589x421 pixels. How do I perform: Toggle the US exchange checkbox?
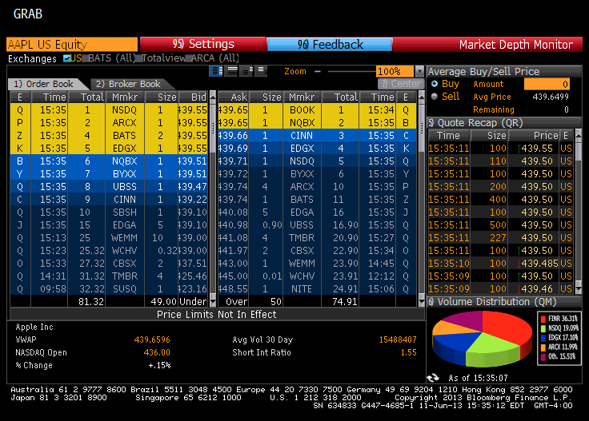click(66, 58)
